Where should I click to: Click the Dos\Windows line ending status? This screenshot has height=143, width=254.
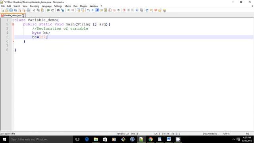coord(210,133)
